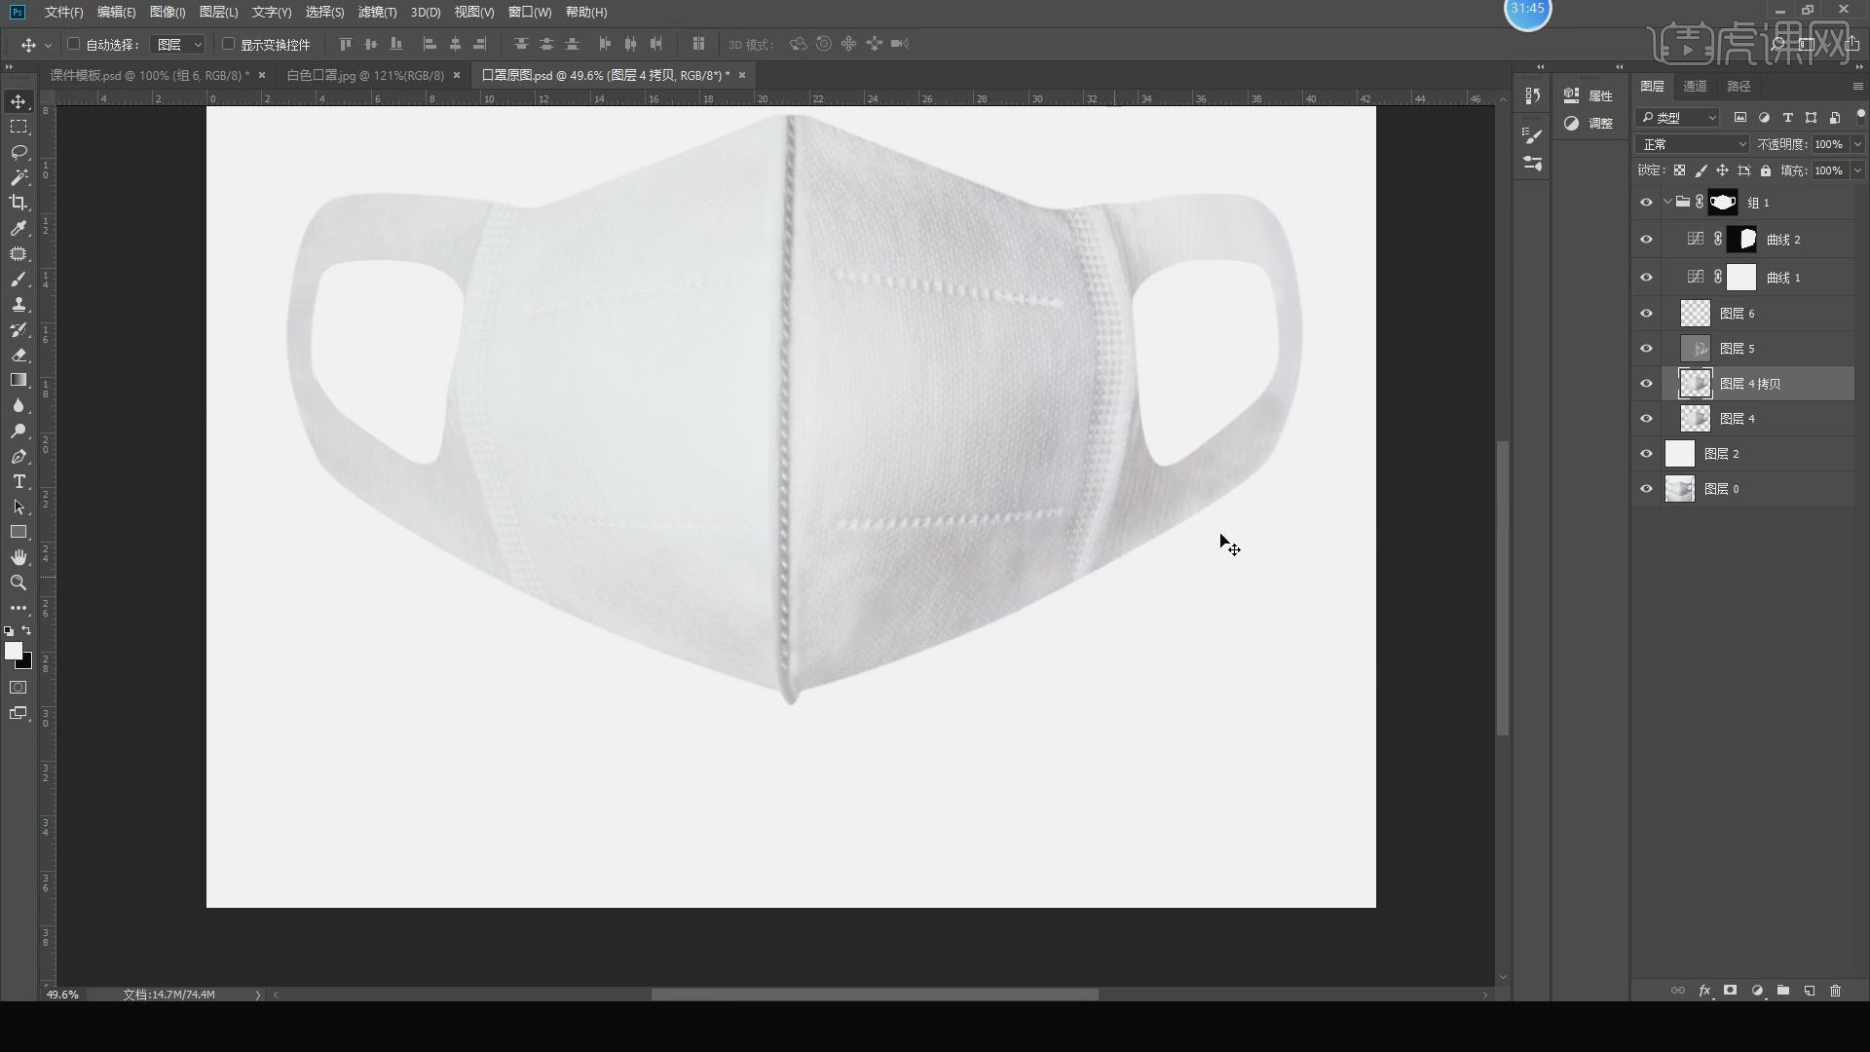Select the Gradient tool
This screenshot has height=1052, width=1870.
click(19, 380)
